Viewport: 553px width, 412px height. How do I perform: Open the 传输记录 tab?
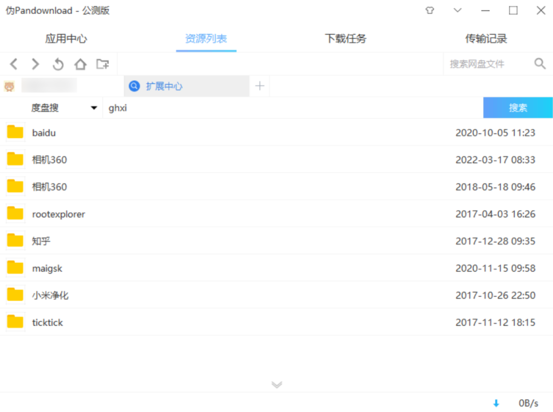[485, 38]
